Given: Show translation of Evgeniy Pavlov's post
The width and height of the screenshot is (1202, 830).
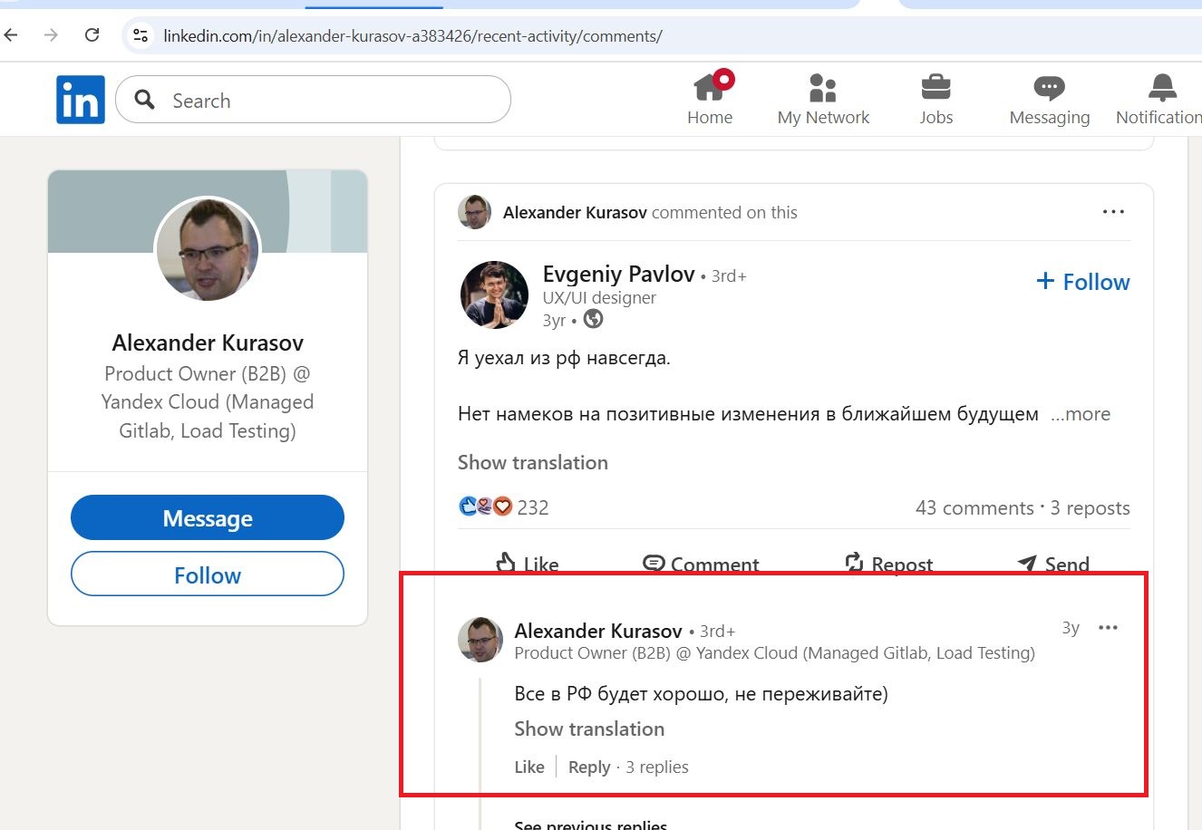Looking at the screenshot, I should 532,462.
